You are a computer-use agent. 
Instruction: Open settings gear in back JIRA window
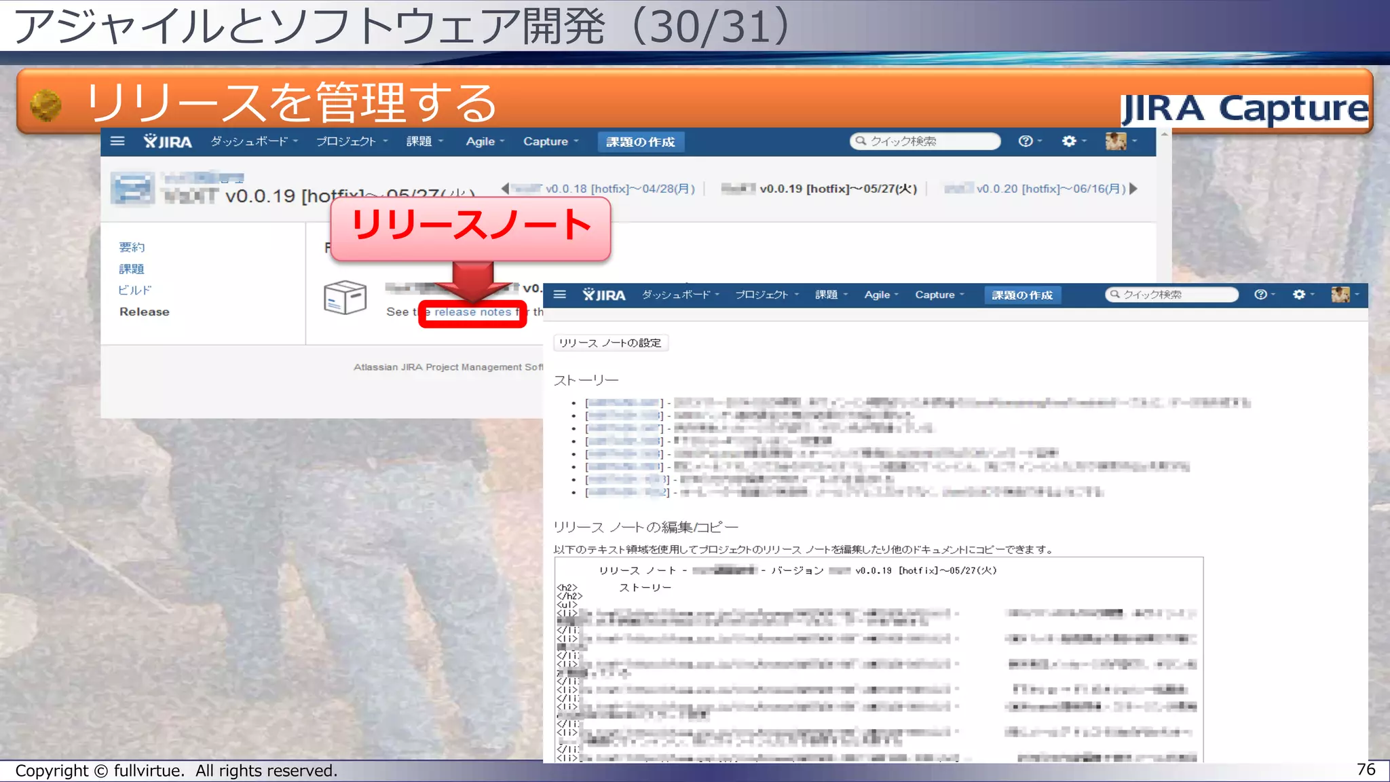(x=1073, y=141)
